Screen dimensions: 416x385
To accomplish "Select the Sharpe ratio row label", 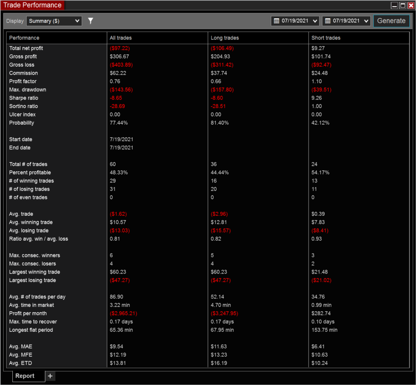I will click(x=24, y=98).
